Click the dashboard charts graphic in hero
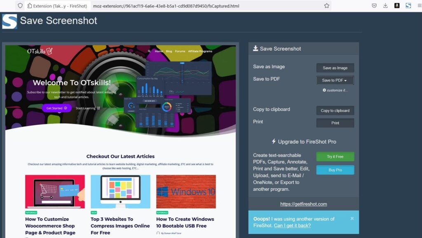The height and width of the screenshot is (238, 422). pos(168,94)
